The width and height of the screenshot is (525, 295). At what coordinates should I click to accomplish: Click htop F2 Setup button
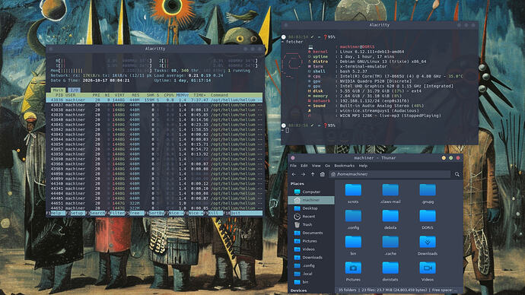pyautogui.click(x=75, y=213)
